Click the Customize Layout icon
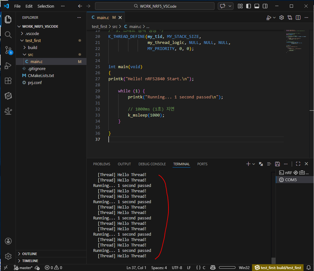The width and height of the screenshot is (314, 271). pyautogui.click(x=240, y=6)
